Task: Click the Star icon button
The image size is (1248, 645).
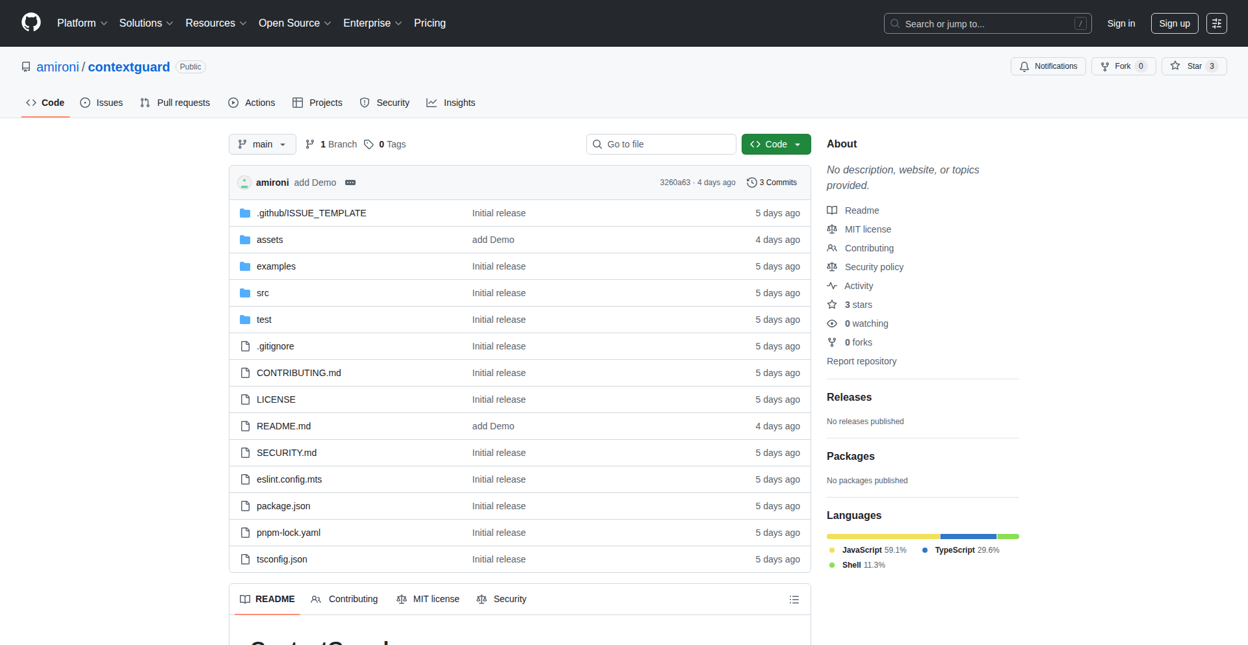Action: pyautogui.click(x=1175, y=66)
